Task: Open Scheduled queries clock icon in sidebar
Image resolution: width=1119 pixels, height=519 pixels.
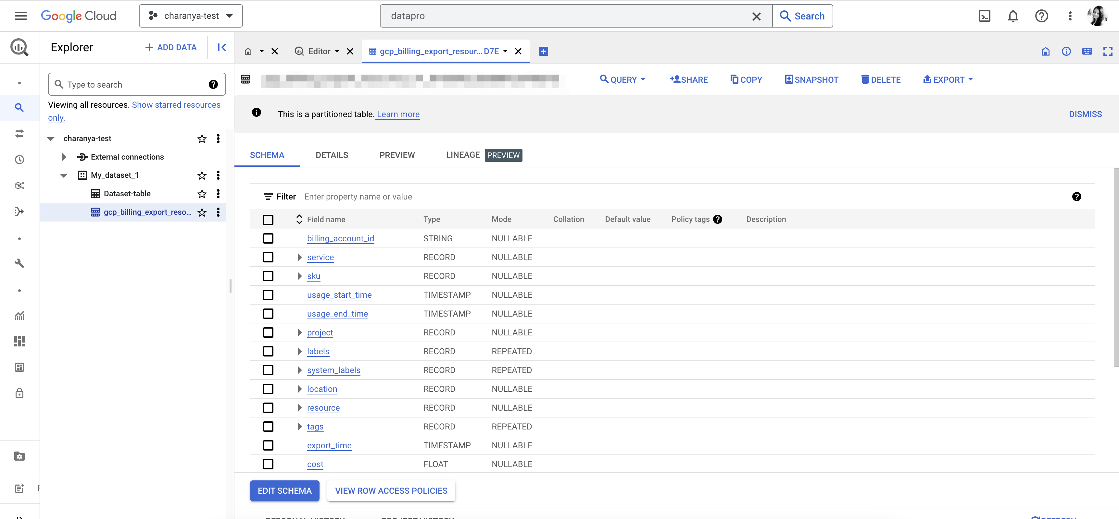Action: pyautogui.click(x=19, y=159)
